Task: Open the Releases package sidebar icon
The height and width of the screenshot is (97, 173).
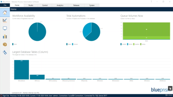Action: 5,44
